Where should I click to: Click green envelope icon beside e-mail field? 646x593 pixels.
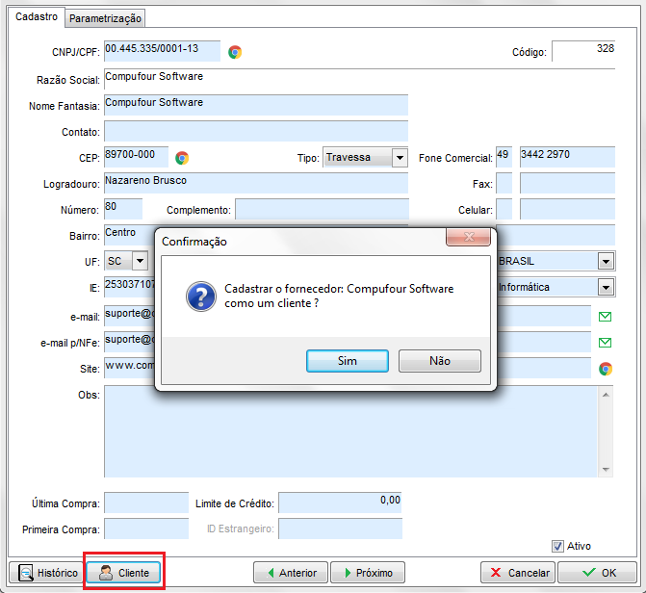coord(606,316)
